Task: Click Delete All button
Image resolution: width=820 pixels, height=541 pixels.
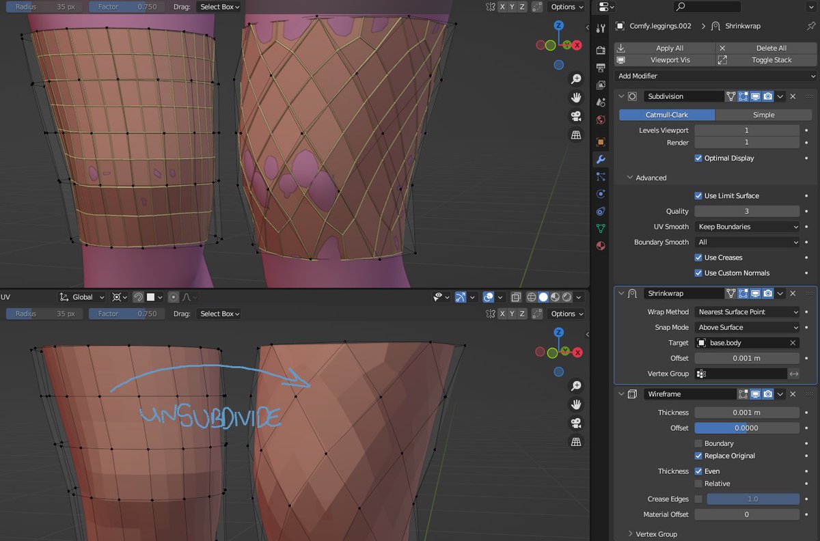Action: [767, 48]
